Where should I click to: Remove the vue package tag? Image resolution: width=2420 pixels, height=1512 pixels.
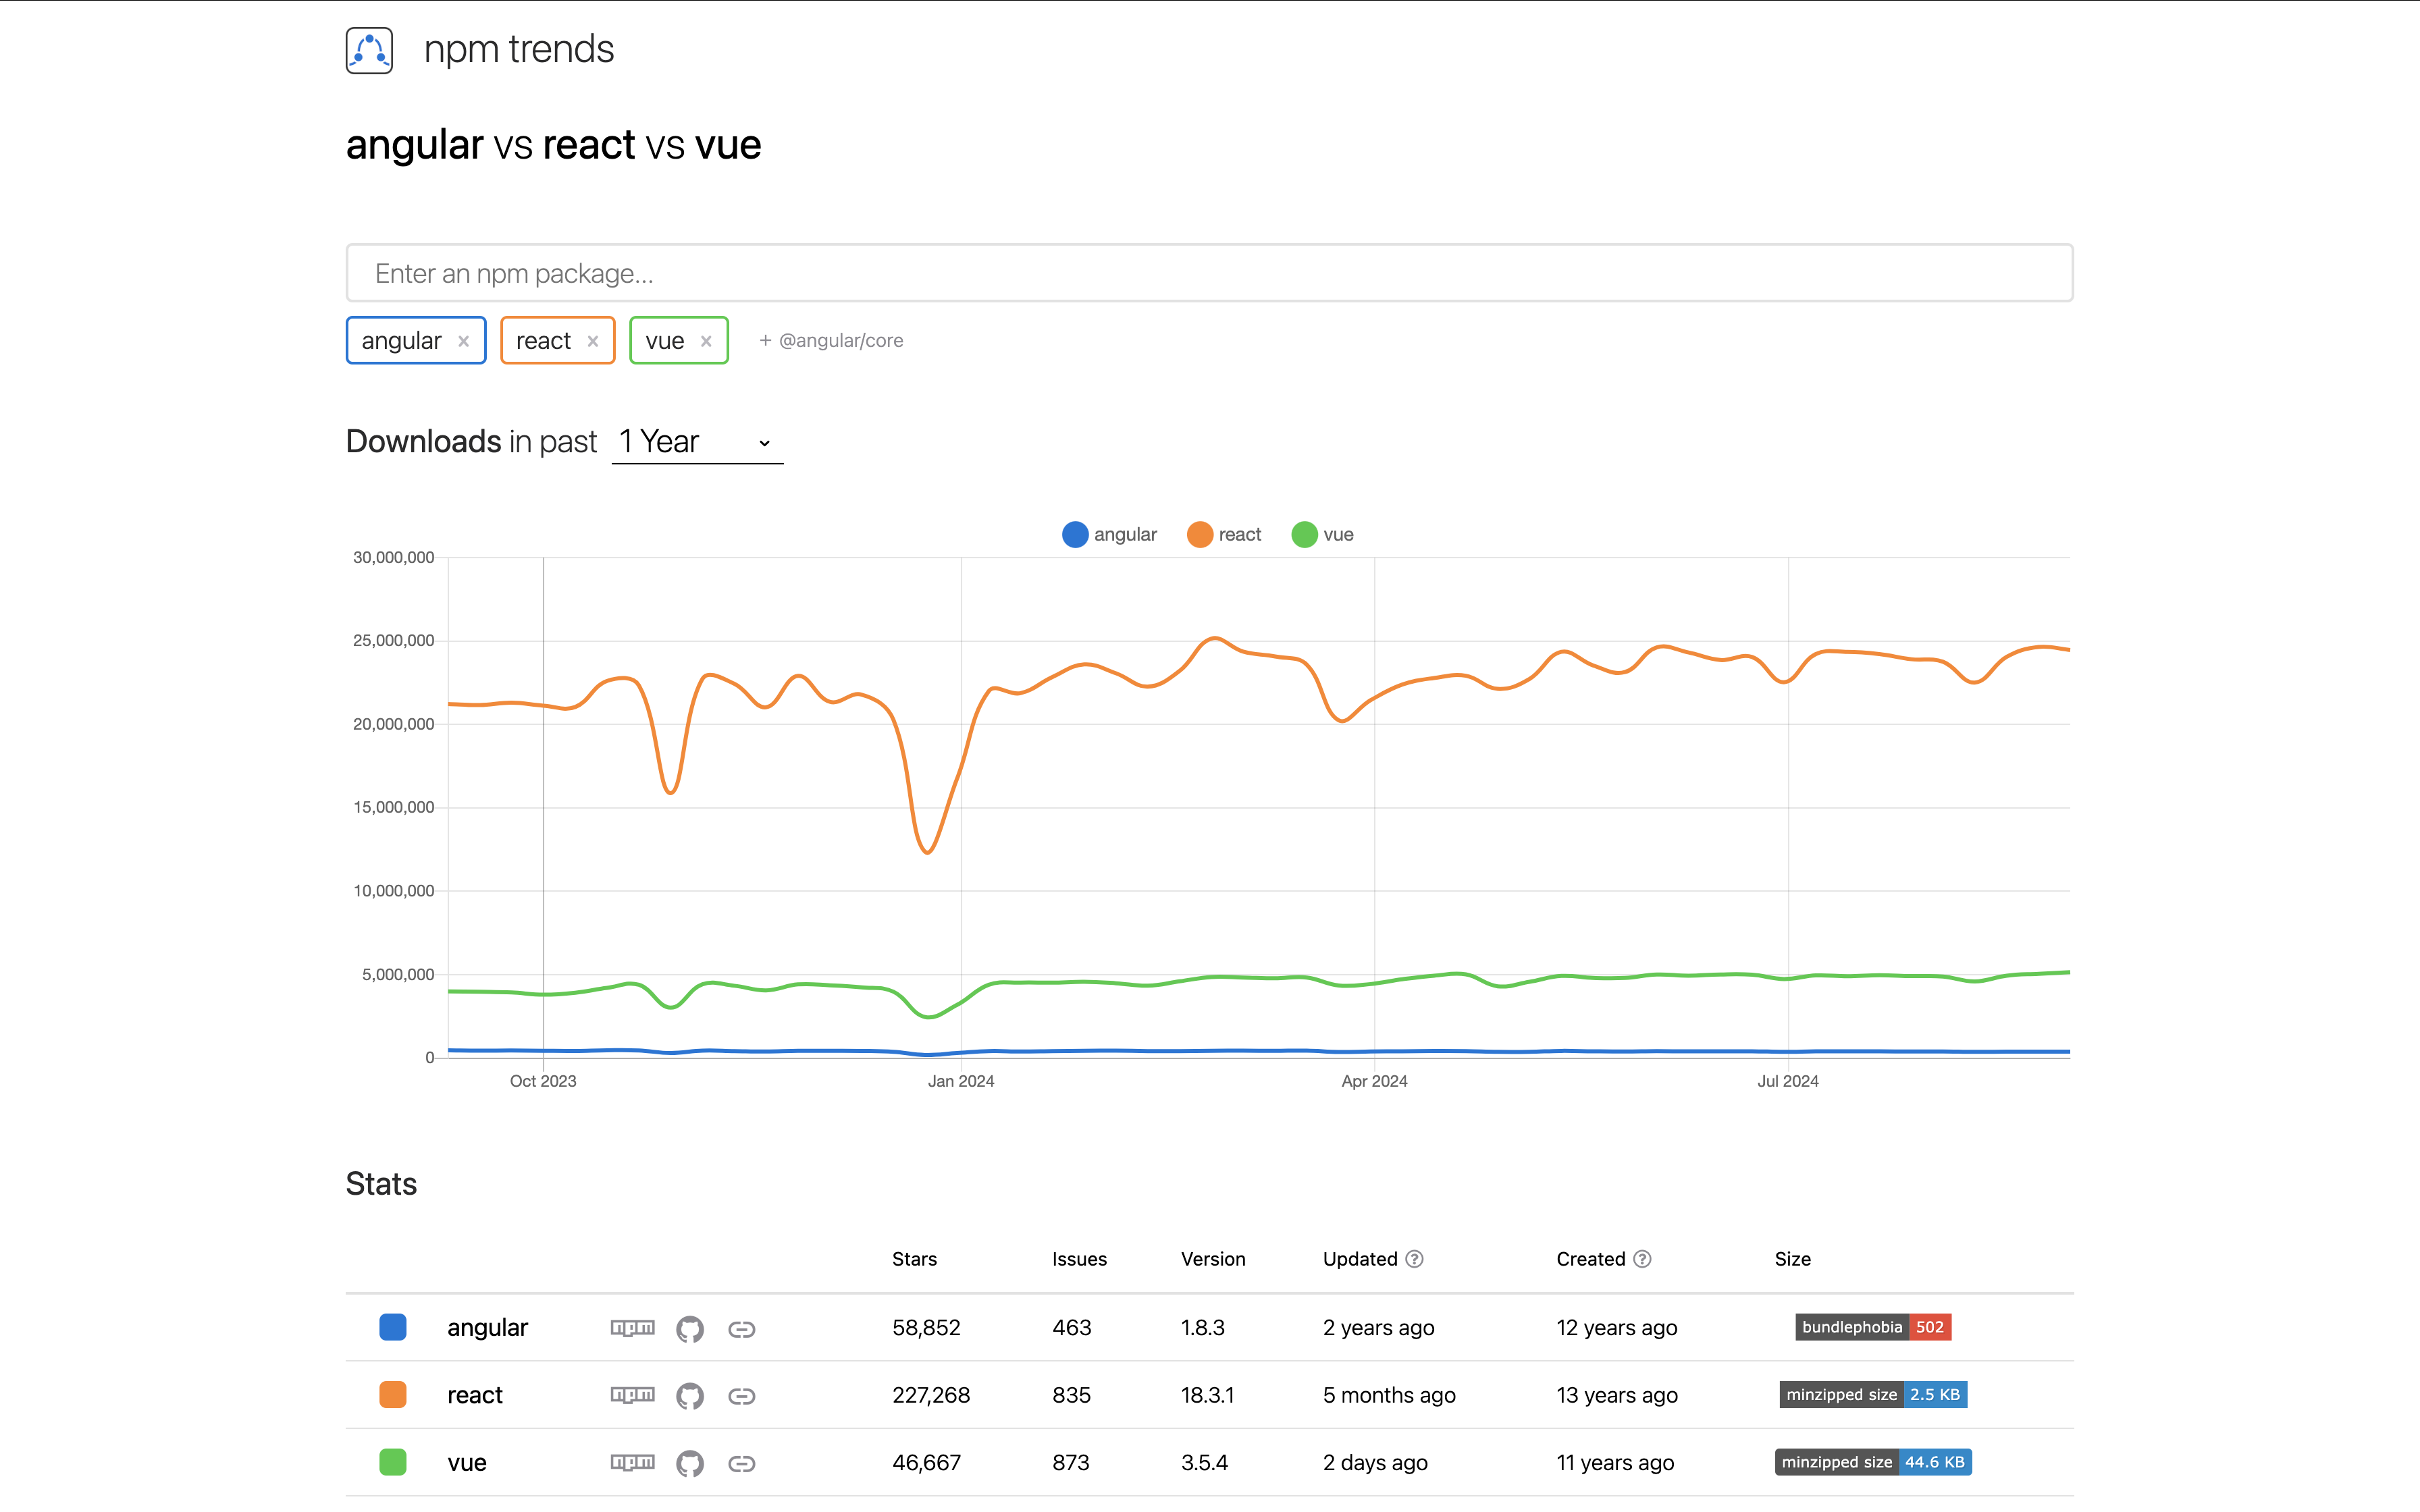706,341
